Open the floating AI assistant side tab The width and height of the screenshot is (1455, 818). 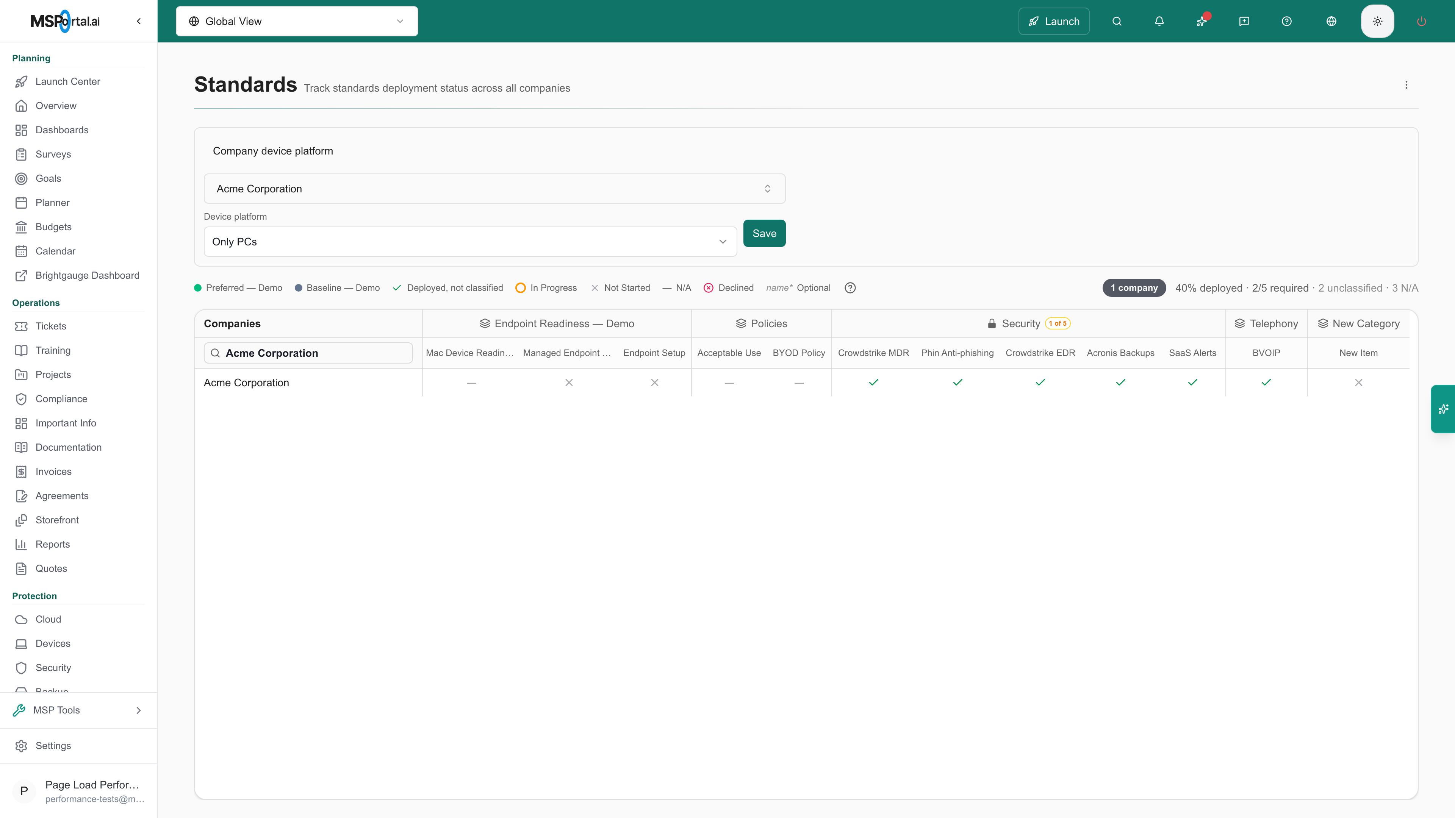point(1443,409)
